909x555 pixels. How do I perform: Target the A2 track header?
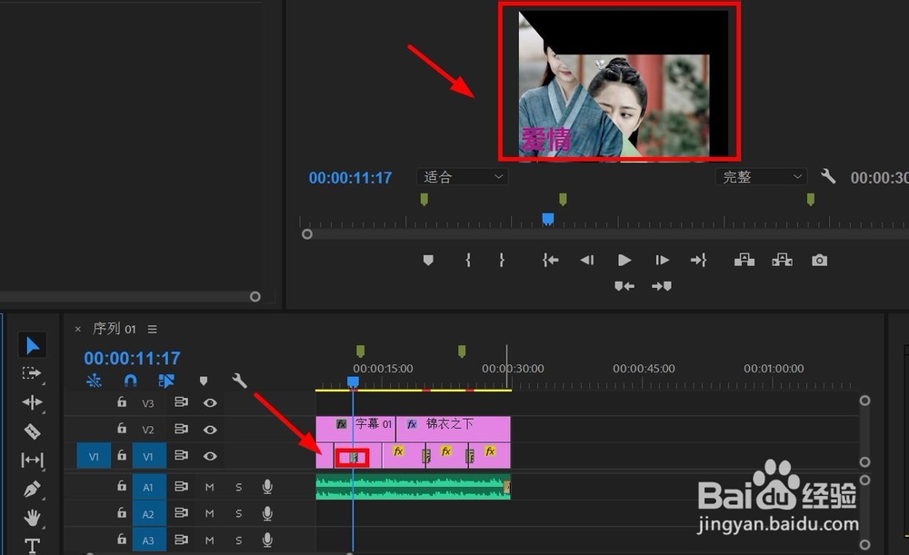point(149,514)
